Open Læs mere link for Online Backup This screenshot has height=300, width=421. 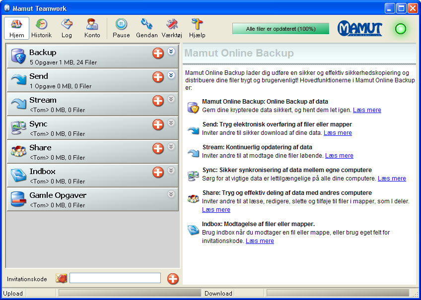367,110
